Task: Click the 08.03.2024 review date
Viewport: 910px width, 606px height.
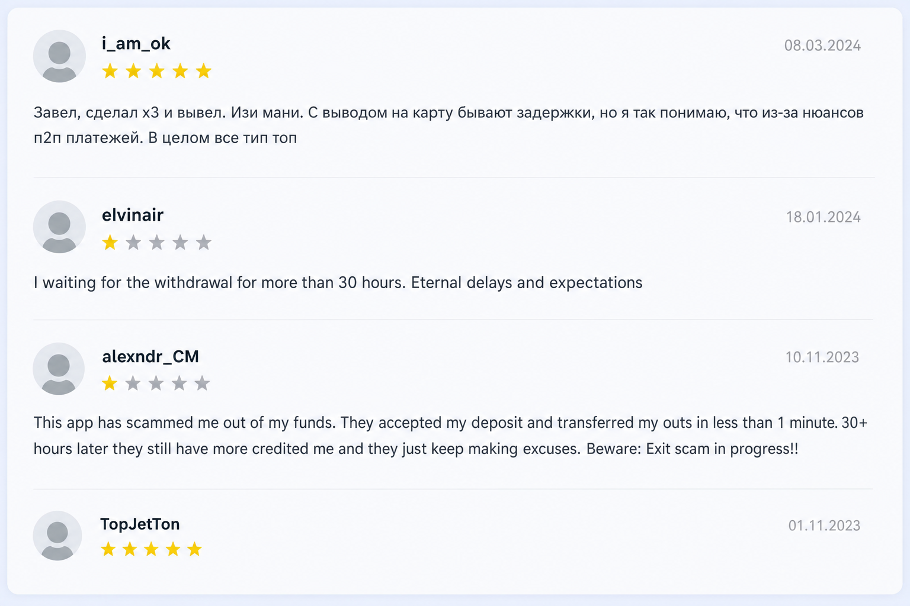Action: point(822,46)
